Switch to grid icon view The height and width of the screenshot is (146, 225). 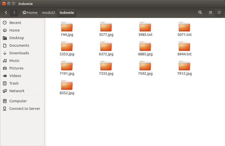(x=219, y=12)
